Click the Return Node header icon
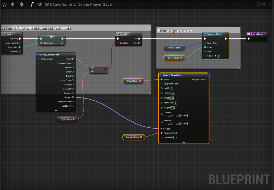This screenshot has width=274, height=190. (x=249, y=34)
